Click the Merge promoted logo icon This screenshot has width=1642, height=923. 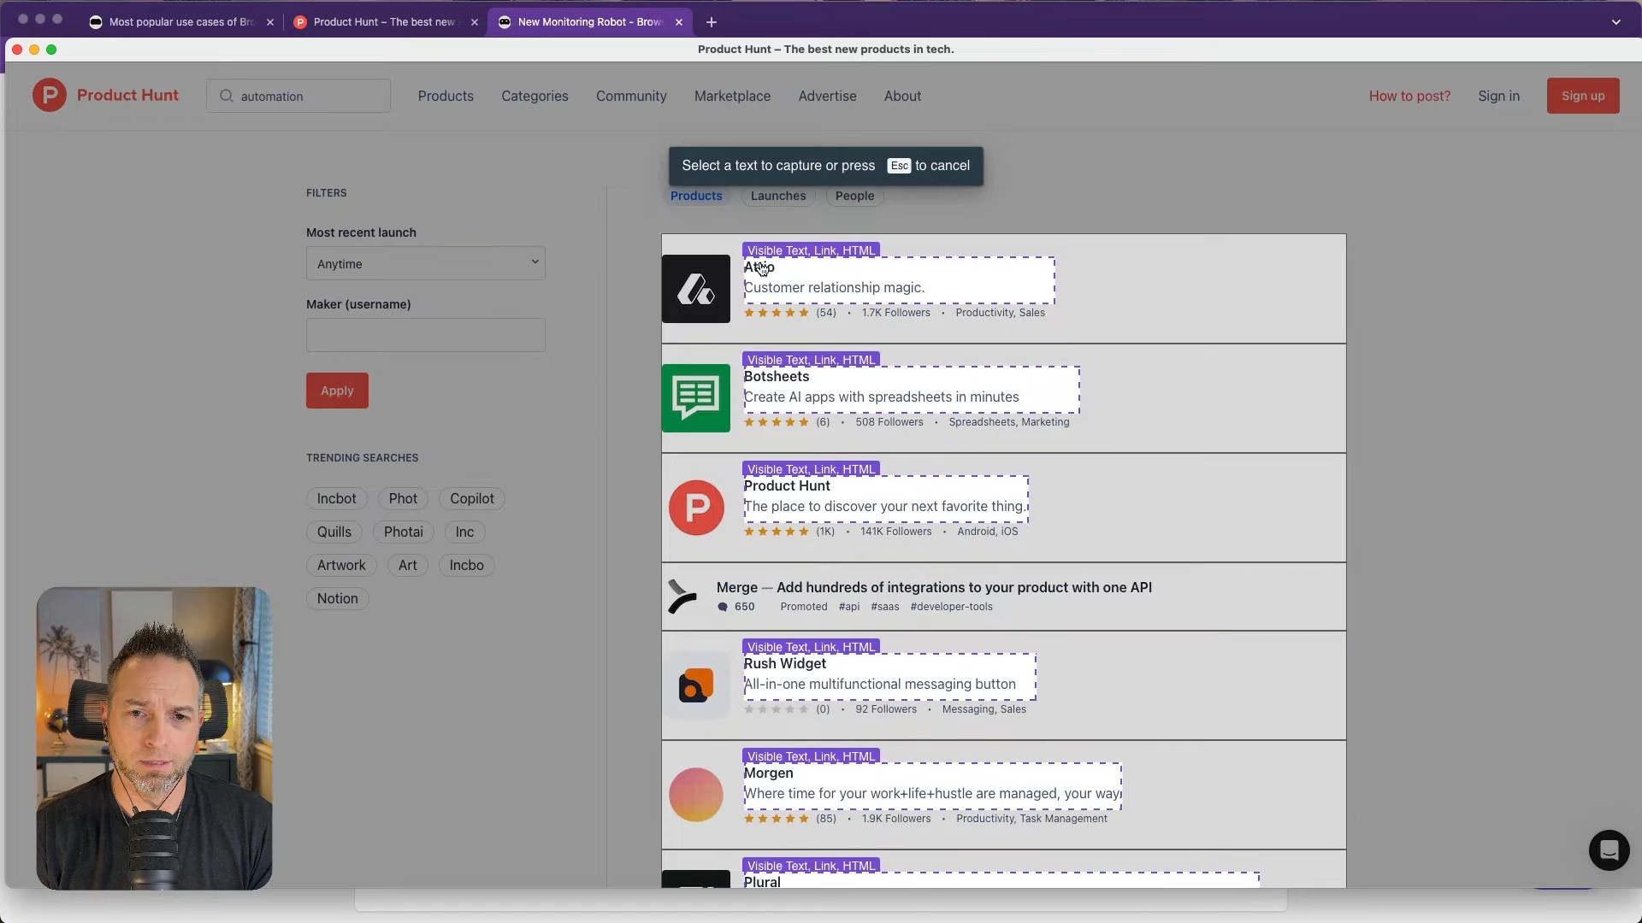coord(682,597)
